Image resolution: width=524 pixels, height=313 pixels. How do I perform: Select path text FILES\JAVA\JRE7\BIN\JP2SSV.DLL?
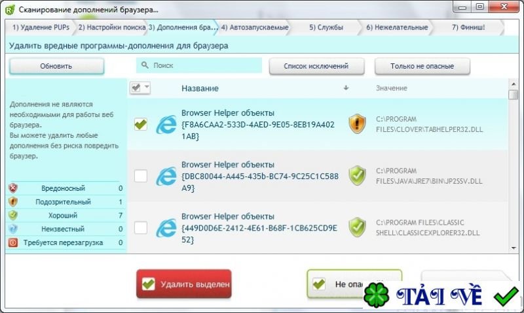click(429, 181)
